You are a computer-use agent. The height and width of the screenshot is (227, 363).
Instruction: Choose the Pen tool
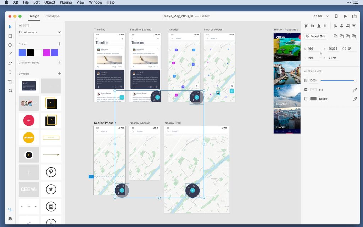click(x=10, y=63)
